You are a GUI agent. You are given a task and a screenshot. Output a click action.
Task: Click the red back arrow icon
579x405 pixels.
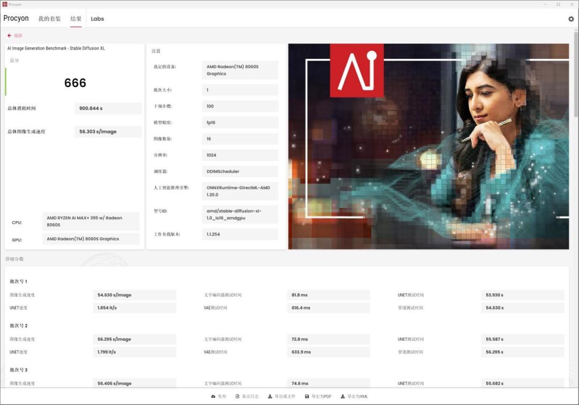pos(9,35)
